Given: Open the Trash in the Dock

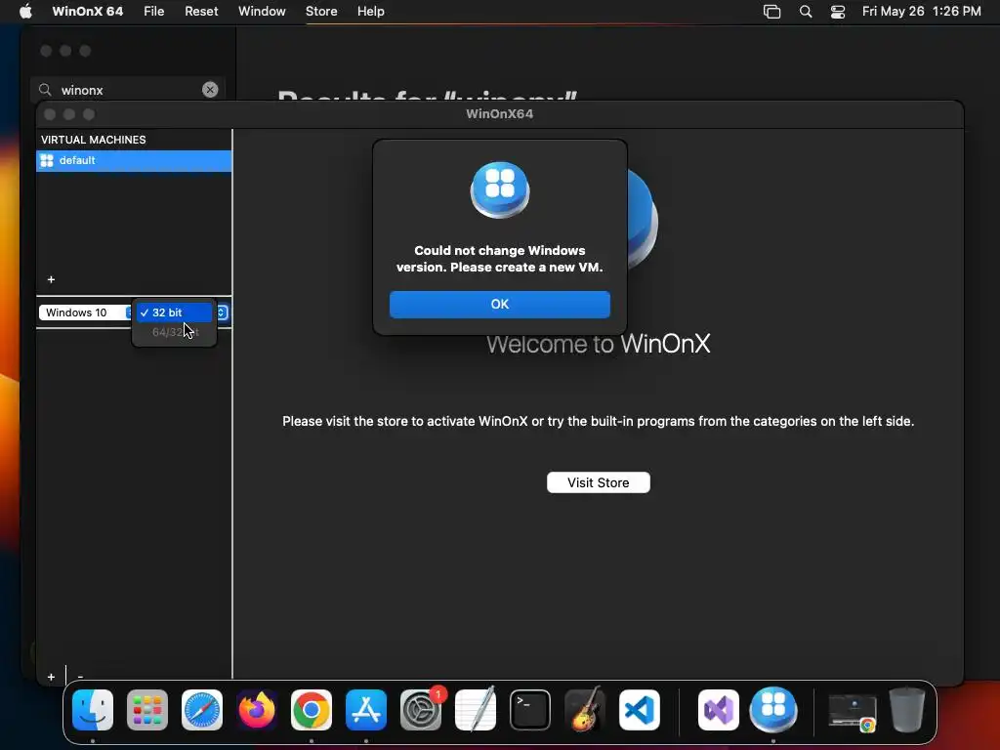Looking at the screenshot, I should 907,710.
